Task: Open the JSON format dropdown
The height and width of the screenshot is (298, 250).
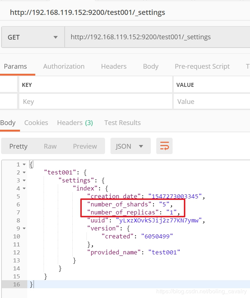Action: tap(130, 146)
